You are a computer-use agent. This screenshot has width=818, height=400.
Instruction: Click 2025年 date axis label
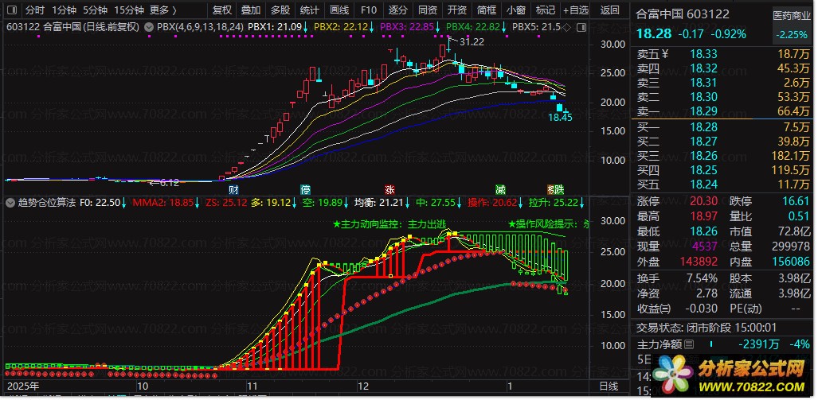(23, 386)
